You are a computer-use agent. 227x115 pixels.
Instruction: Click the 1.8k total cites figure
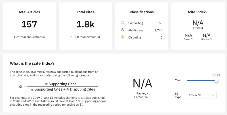click(x=85, y=24)
